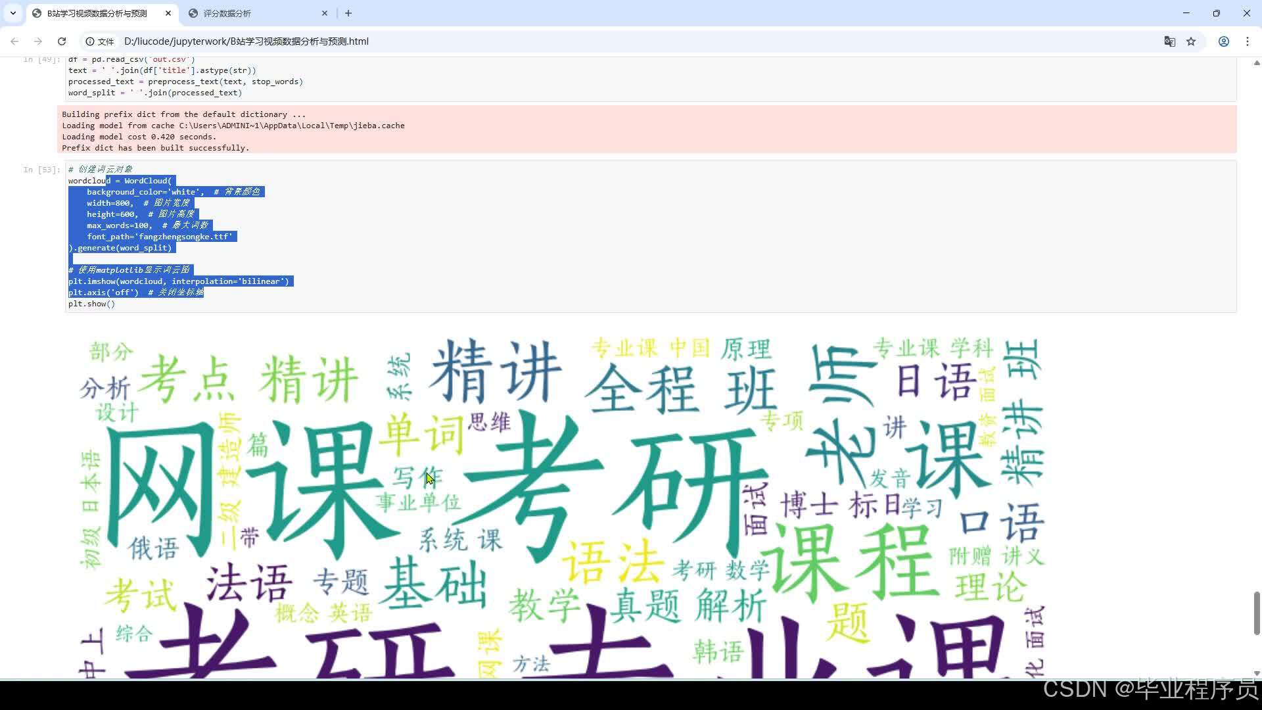Click 'Prefix dict has been built successfully.' line
The image size is (1262, 710).
pyautogui.click(x=156, y=148)
